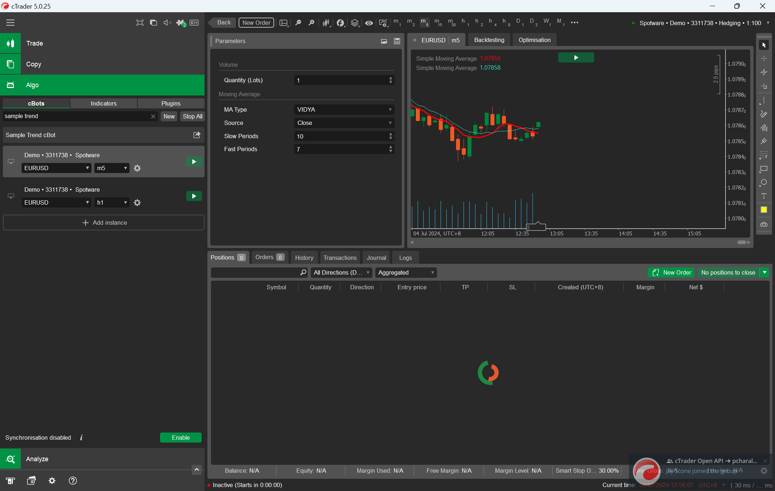The height and width of the screenshot is (491, 775).
Task: Take a chart snapshot with camera icon
Action: (x=764, y=224)
